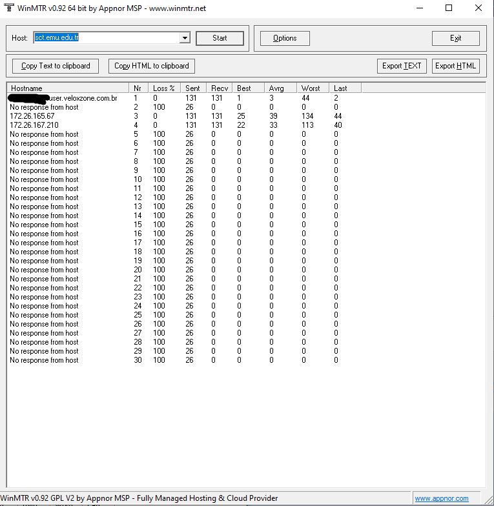
Task: Click the Worst column header
Action: tap(313, 88)
